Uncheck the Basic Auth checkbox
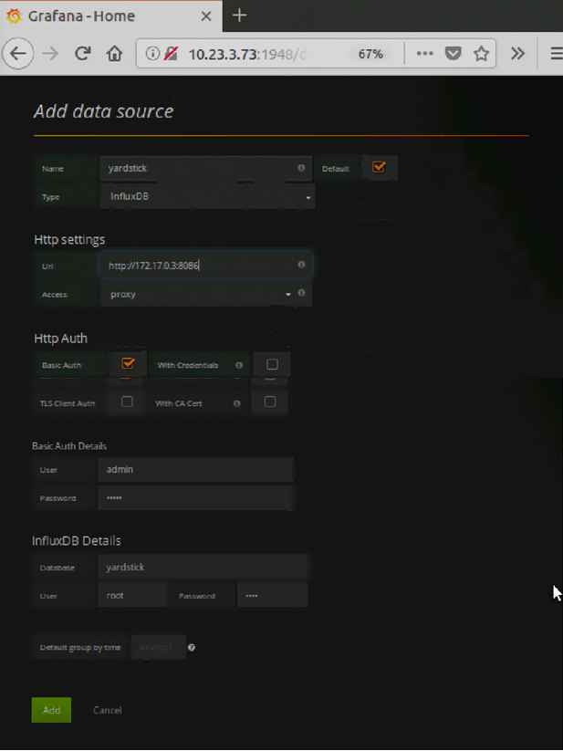The height and width of the screenshot is (751, 563). click(128, 363)
